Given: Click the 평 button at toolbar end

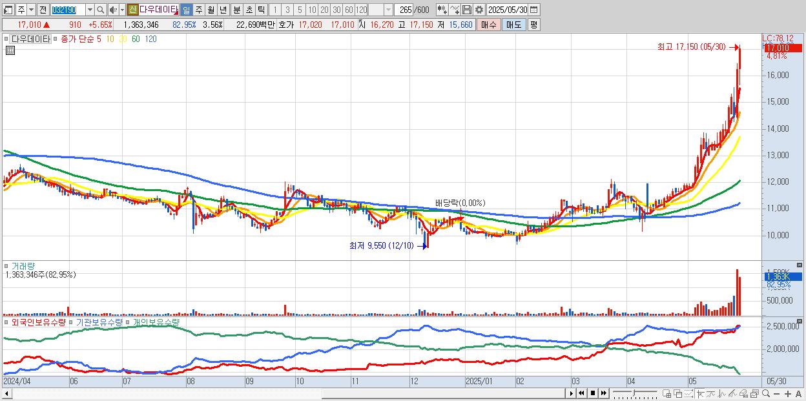Looking at the screenshot, I should (533, 25).
